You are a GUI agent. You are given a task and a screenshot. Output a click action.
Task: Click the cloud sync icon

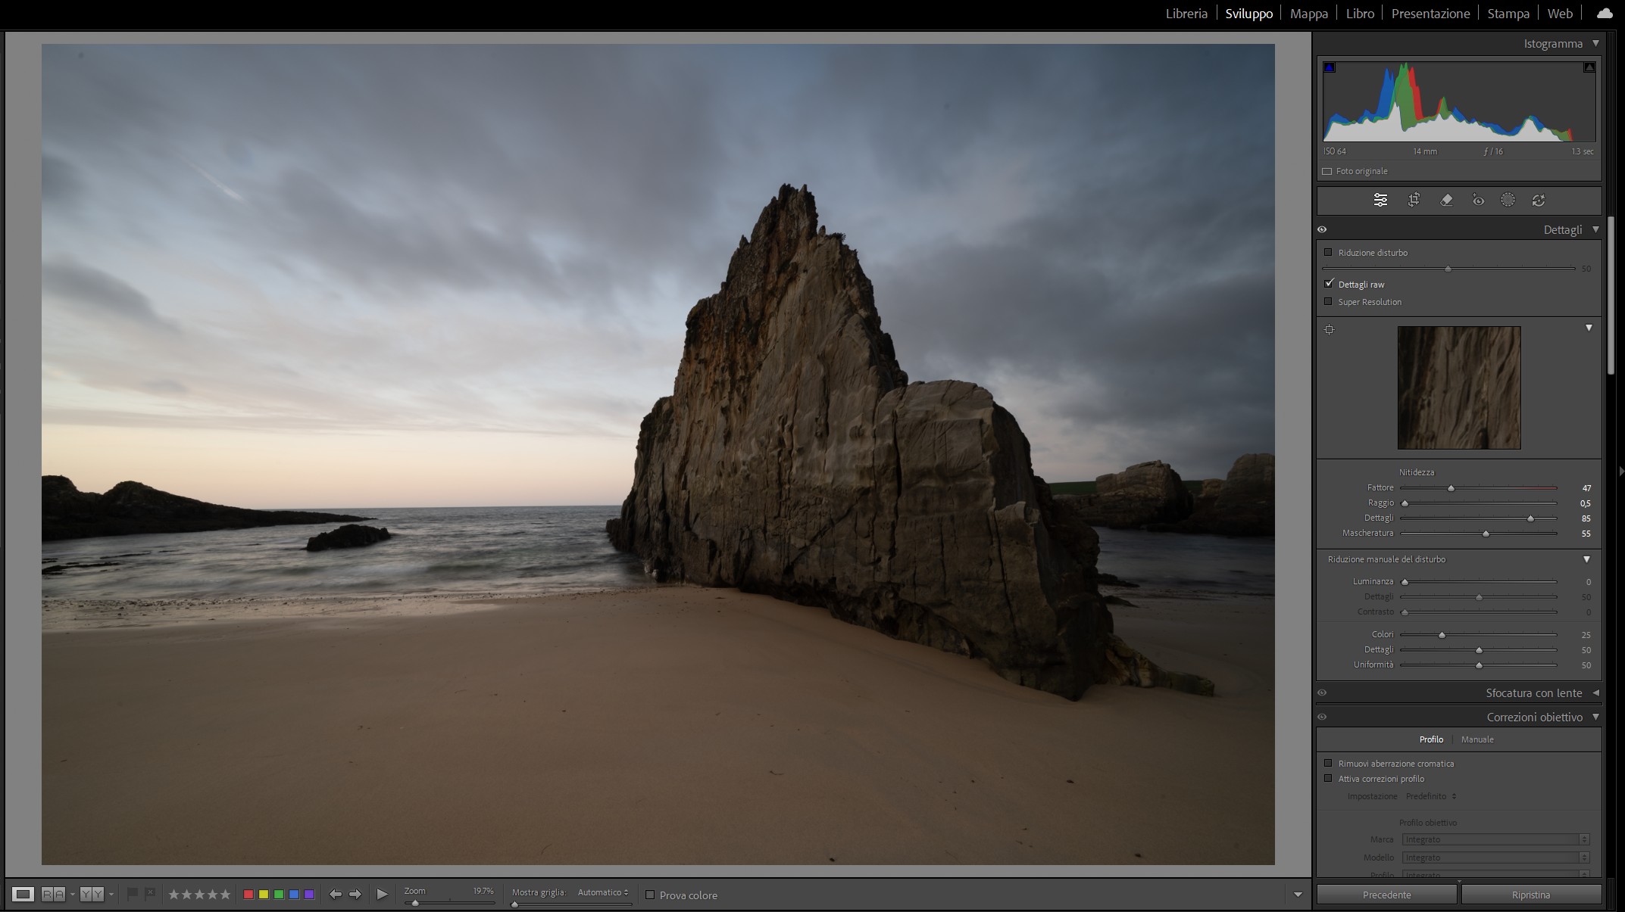[x=1605, y=13]
